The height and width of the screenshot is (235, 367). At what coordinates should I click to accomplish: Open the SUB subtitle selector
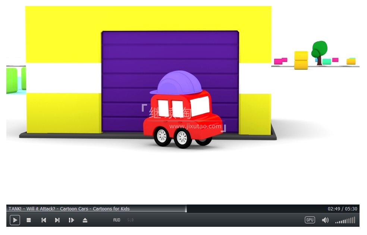130,220
